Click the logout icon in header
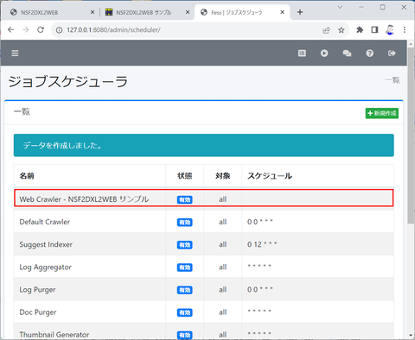Viewport: 415px width, 340px height. tap(392, 54)
